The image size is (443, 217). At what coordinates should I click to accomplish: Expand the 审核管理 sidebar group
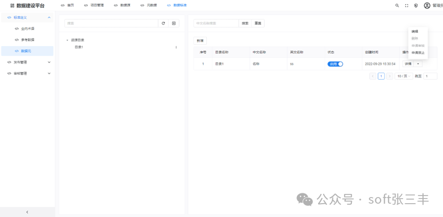[x=49, y=73]
